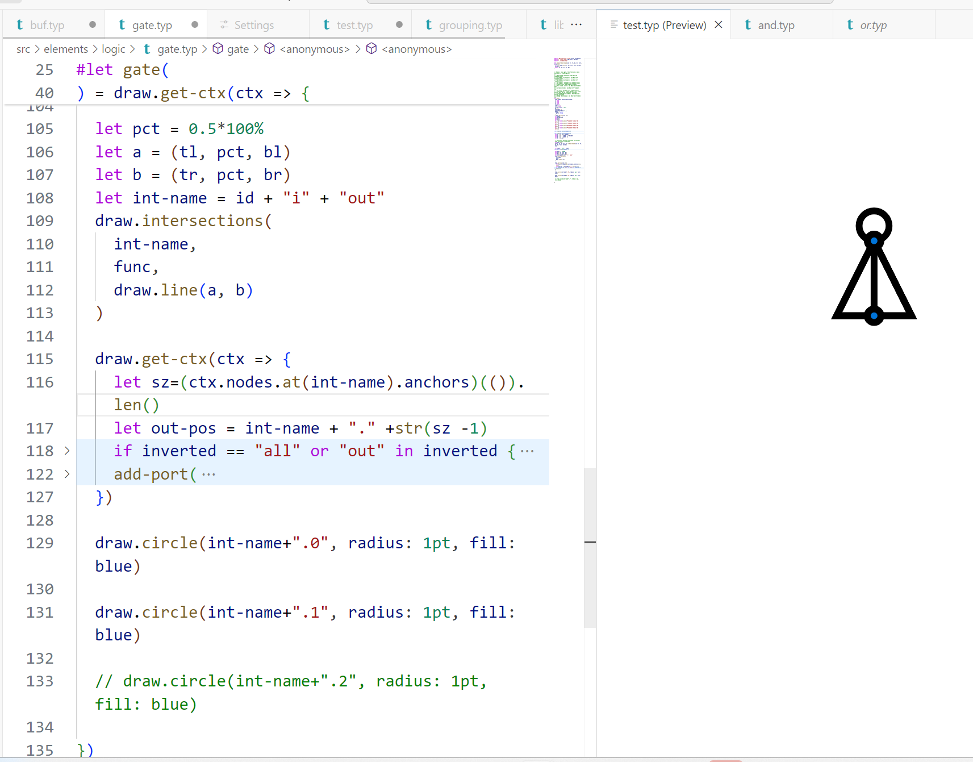Click the preview icon on test.typ (Preview) tab
Image resolution: width=973 pixels, height=762 pixels.
click(x=613, y=25)
